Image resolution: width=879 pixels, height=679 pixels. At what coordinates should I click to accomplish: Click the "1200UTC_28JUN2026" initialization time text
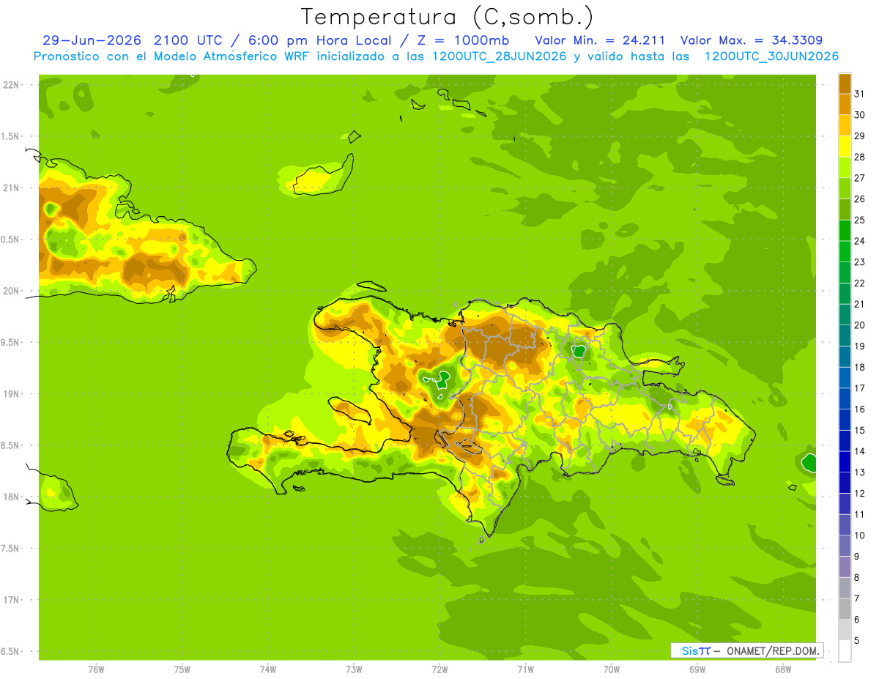(x=500, y=56)
